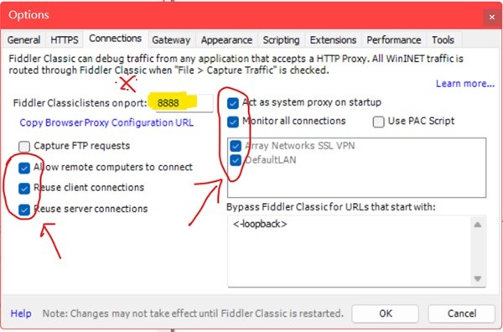Uncheck Monitor all connections

point(233,122)
